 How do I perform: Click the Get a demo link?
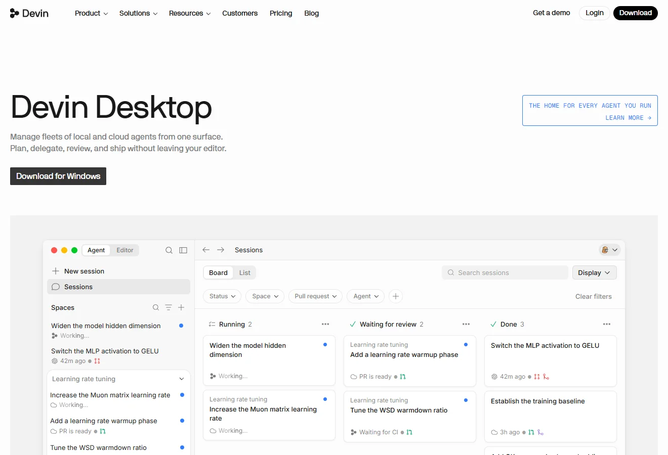[552, 13]
